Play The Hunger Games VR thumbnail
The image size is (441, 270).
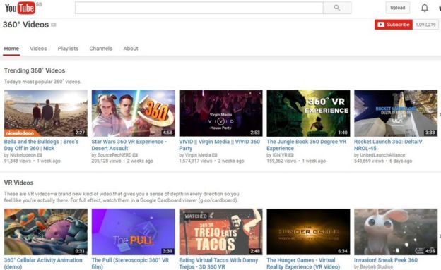[309, 232]
